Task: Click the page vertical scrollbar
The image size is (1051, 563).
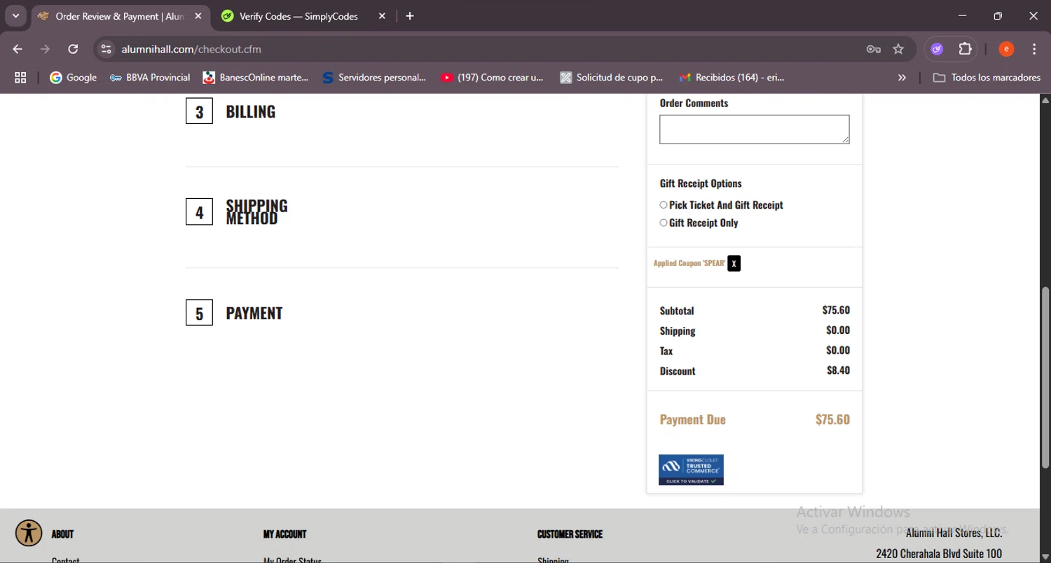Action: pos(1045,377)
